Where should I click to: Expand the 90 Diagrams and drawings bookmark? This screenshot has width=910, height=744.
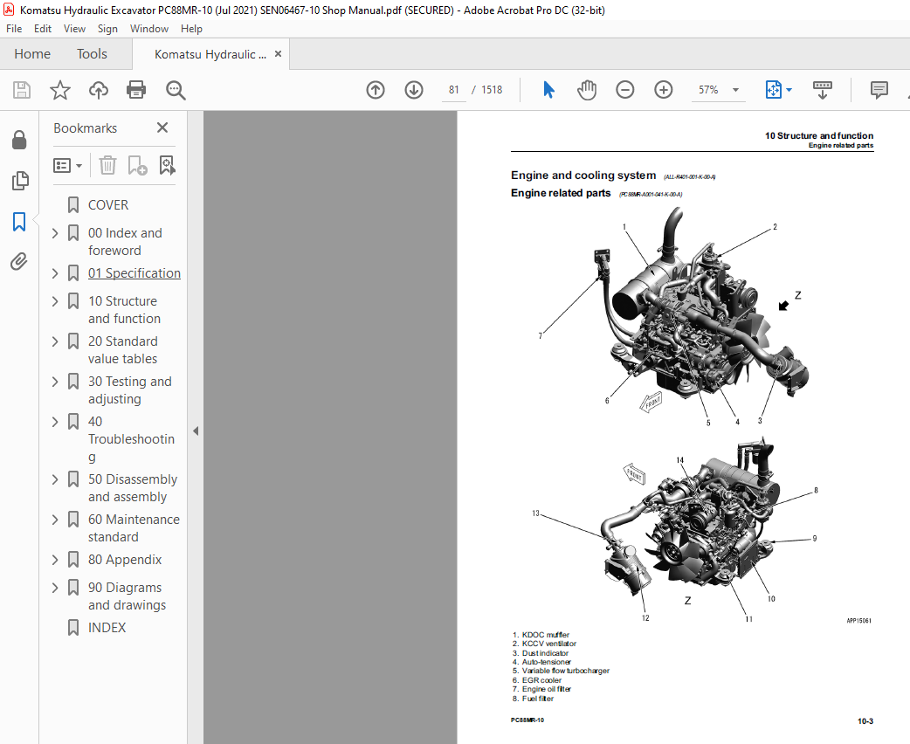point(55,588)
